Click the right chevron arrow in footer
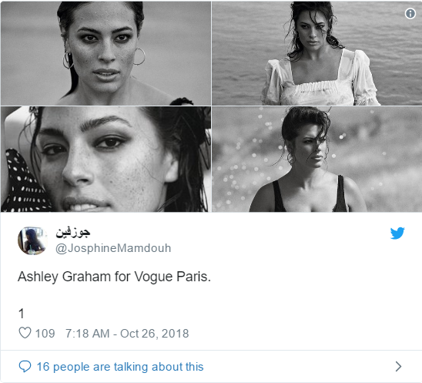The image size is (422, 383). coord(399,367)
